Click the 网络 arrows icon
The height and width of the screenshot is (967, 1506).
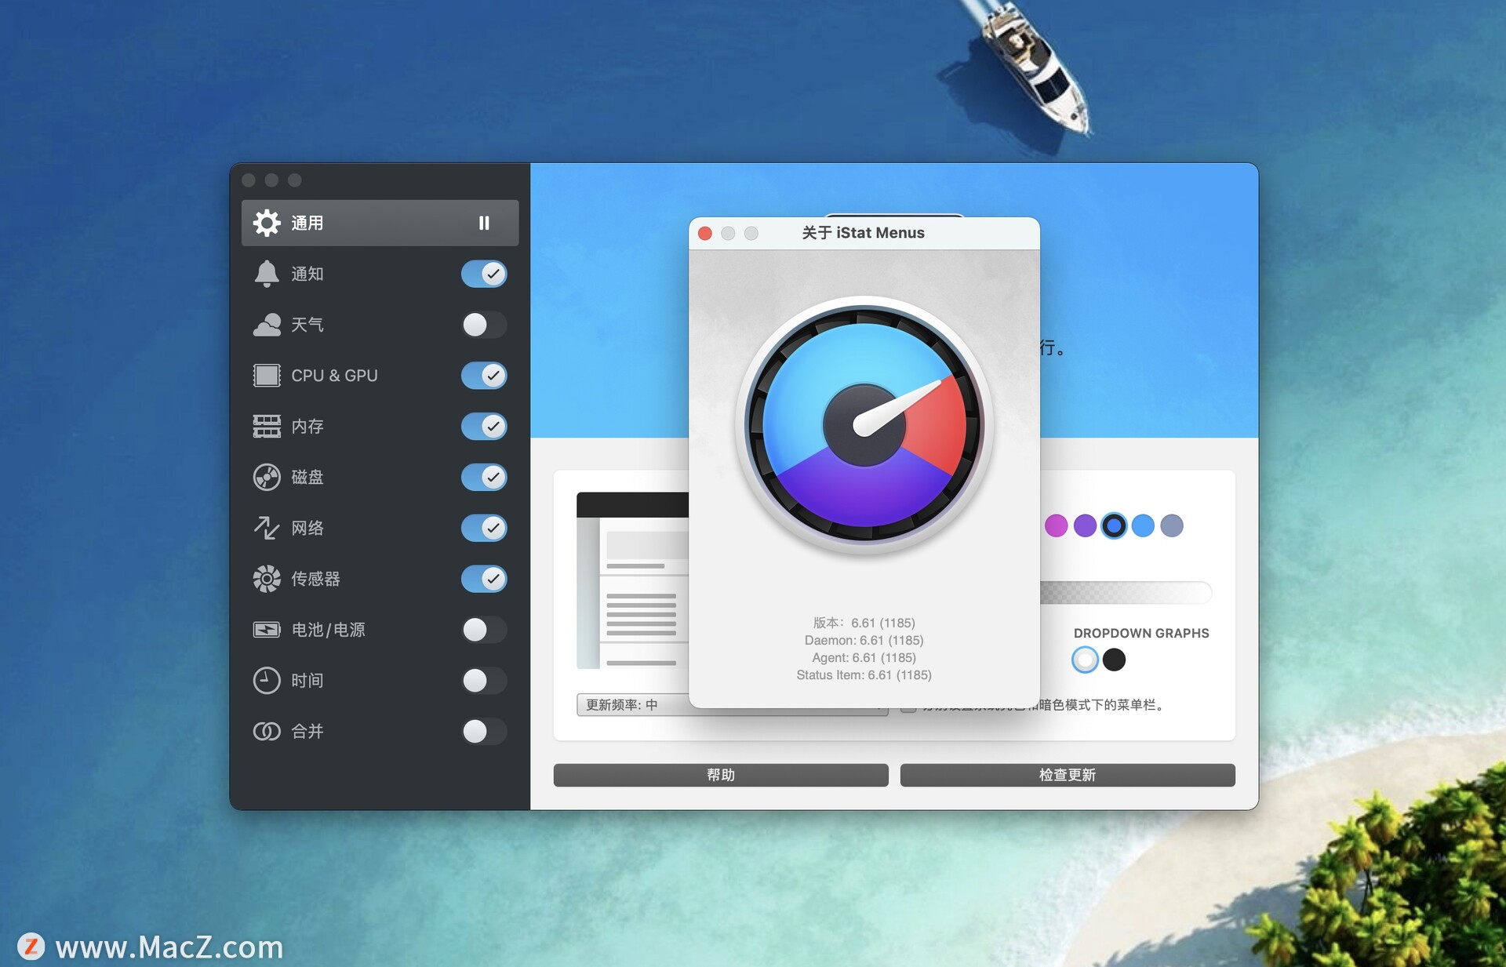[x=267, y=528]
